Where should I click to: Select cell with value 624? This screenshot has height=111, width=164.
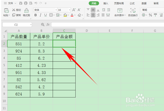[19, 94]
